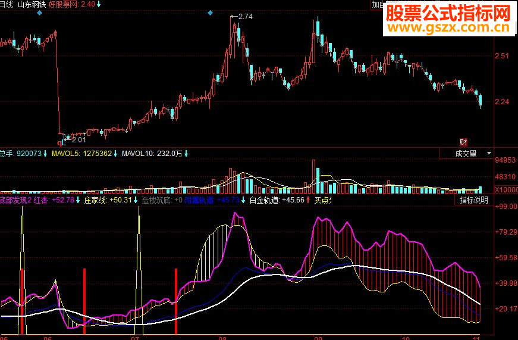
Task: Click the MAVOL10: 232.0万 value
Action: click(152, 154)
